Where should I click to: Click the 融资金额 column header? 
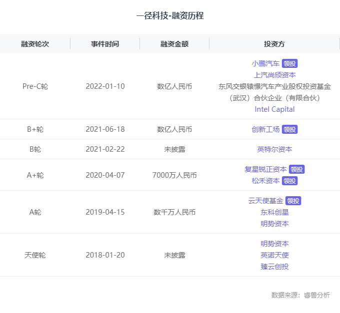coord(174,44)
